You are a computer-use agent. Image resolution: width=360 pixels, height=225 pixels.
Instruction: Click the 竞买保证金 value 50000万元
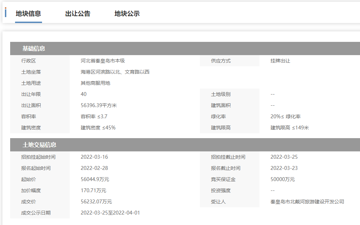tap(283, 179)
